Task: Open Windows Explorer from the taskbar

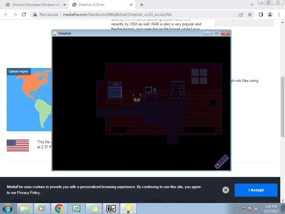Action: coord(25,208)
